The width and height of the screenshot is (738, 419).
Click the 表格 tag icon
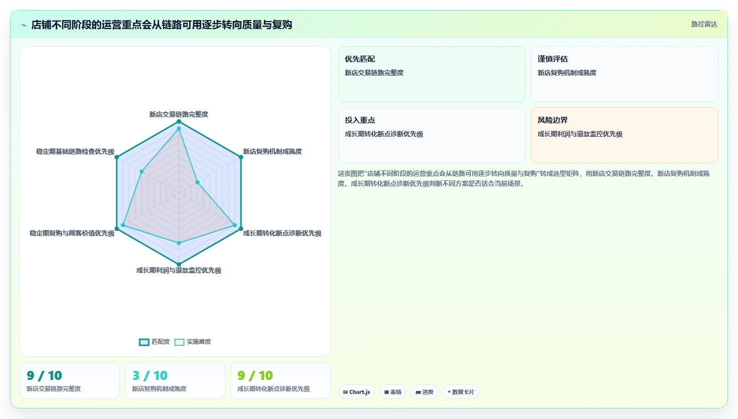(x=387, y=392)
